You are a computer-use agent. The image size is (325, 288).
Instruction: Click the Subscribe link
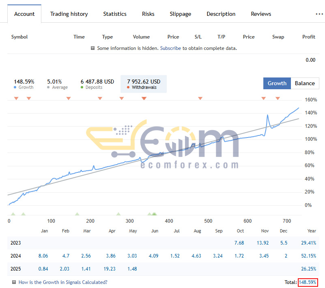170,48
